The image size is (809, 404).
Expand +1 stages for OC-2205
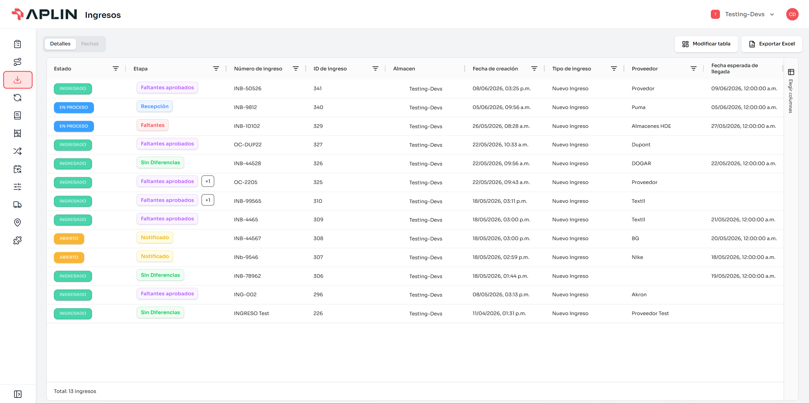pos(208,181)
